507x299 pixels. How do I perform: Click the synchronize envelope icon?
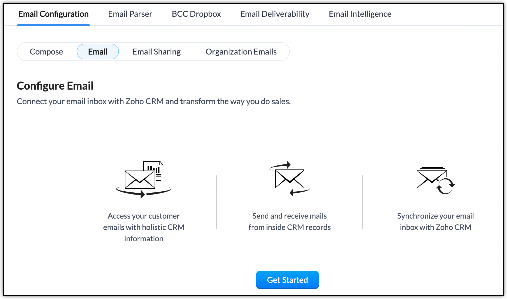(x=436, y=180)
